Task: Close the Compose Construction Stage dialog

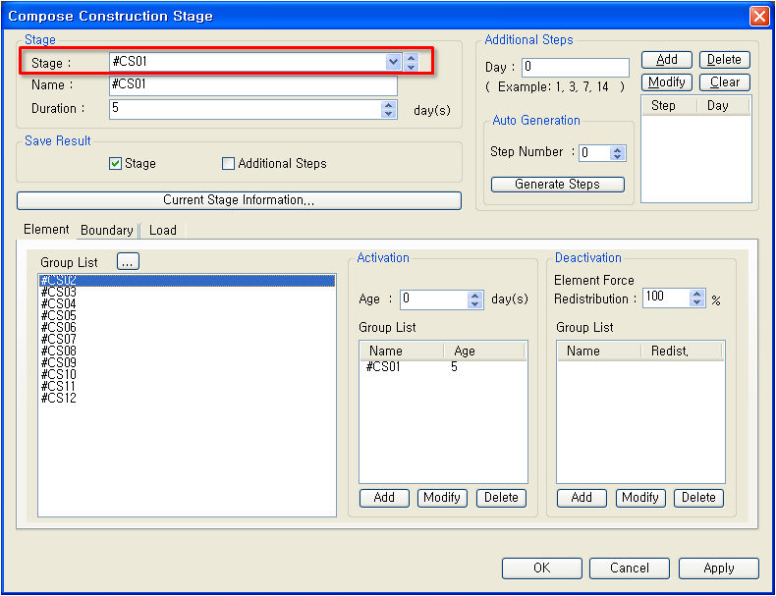Action: (x=759, y=16)
